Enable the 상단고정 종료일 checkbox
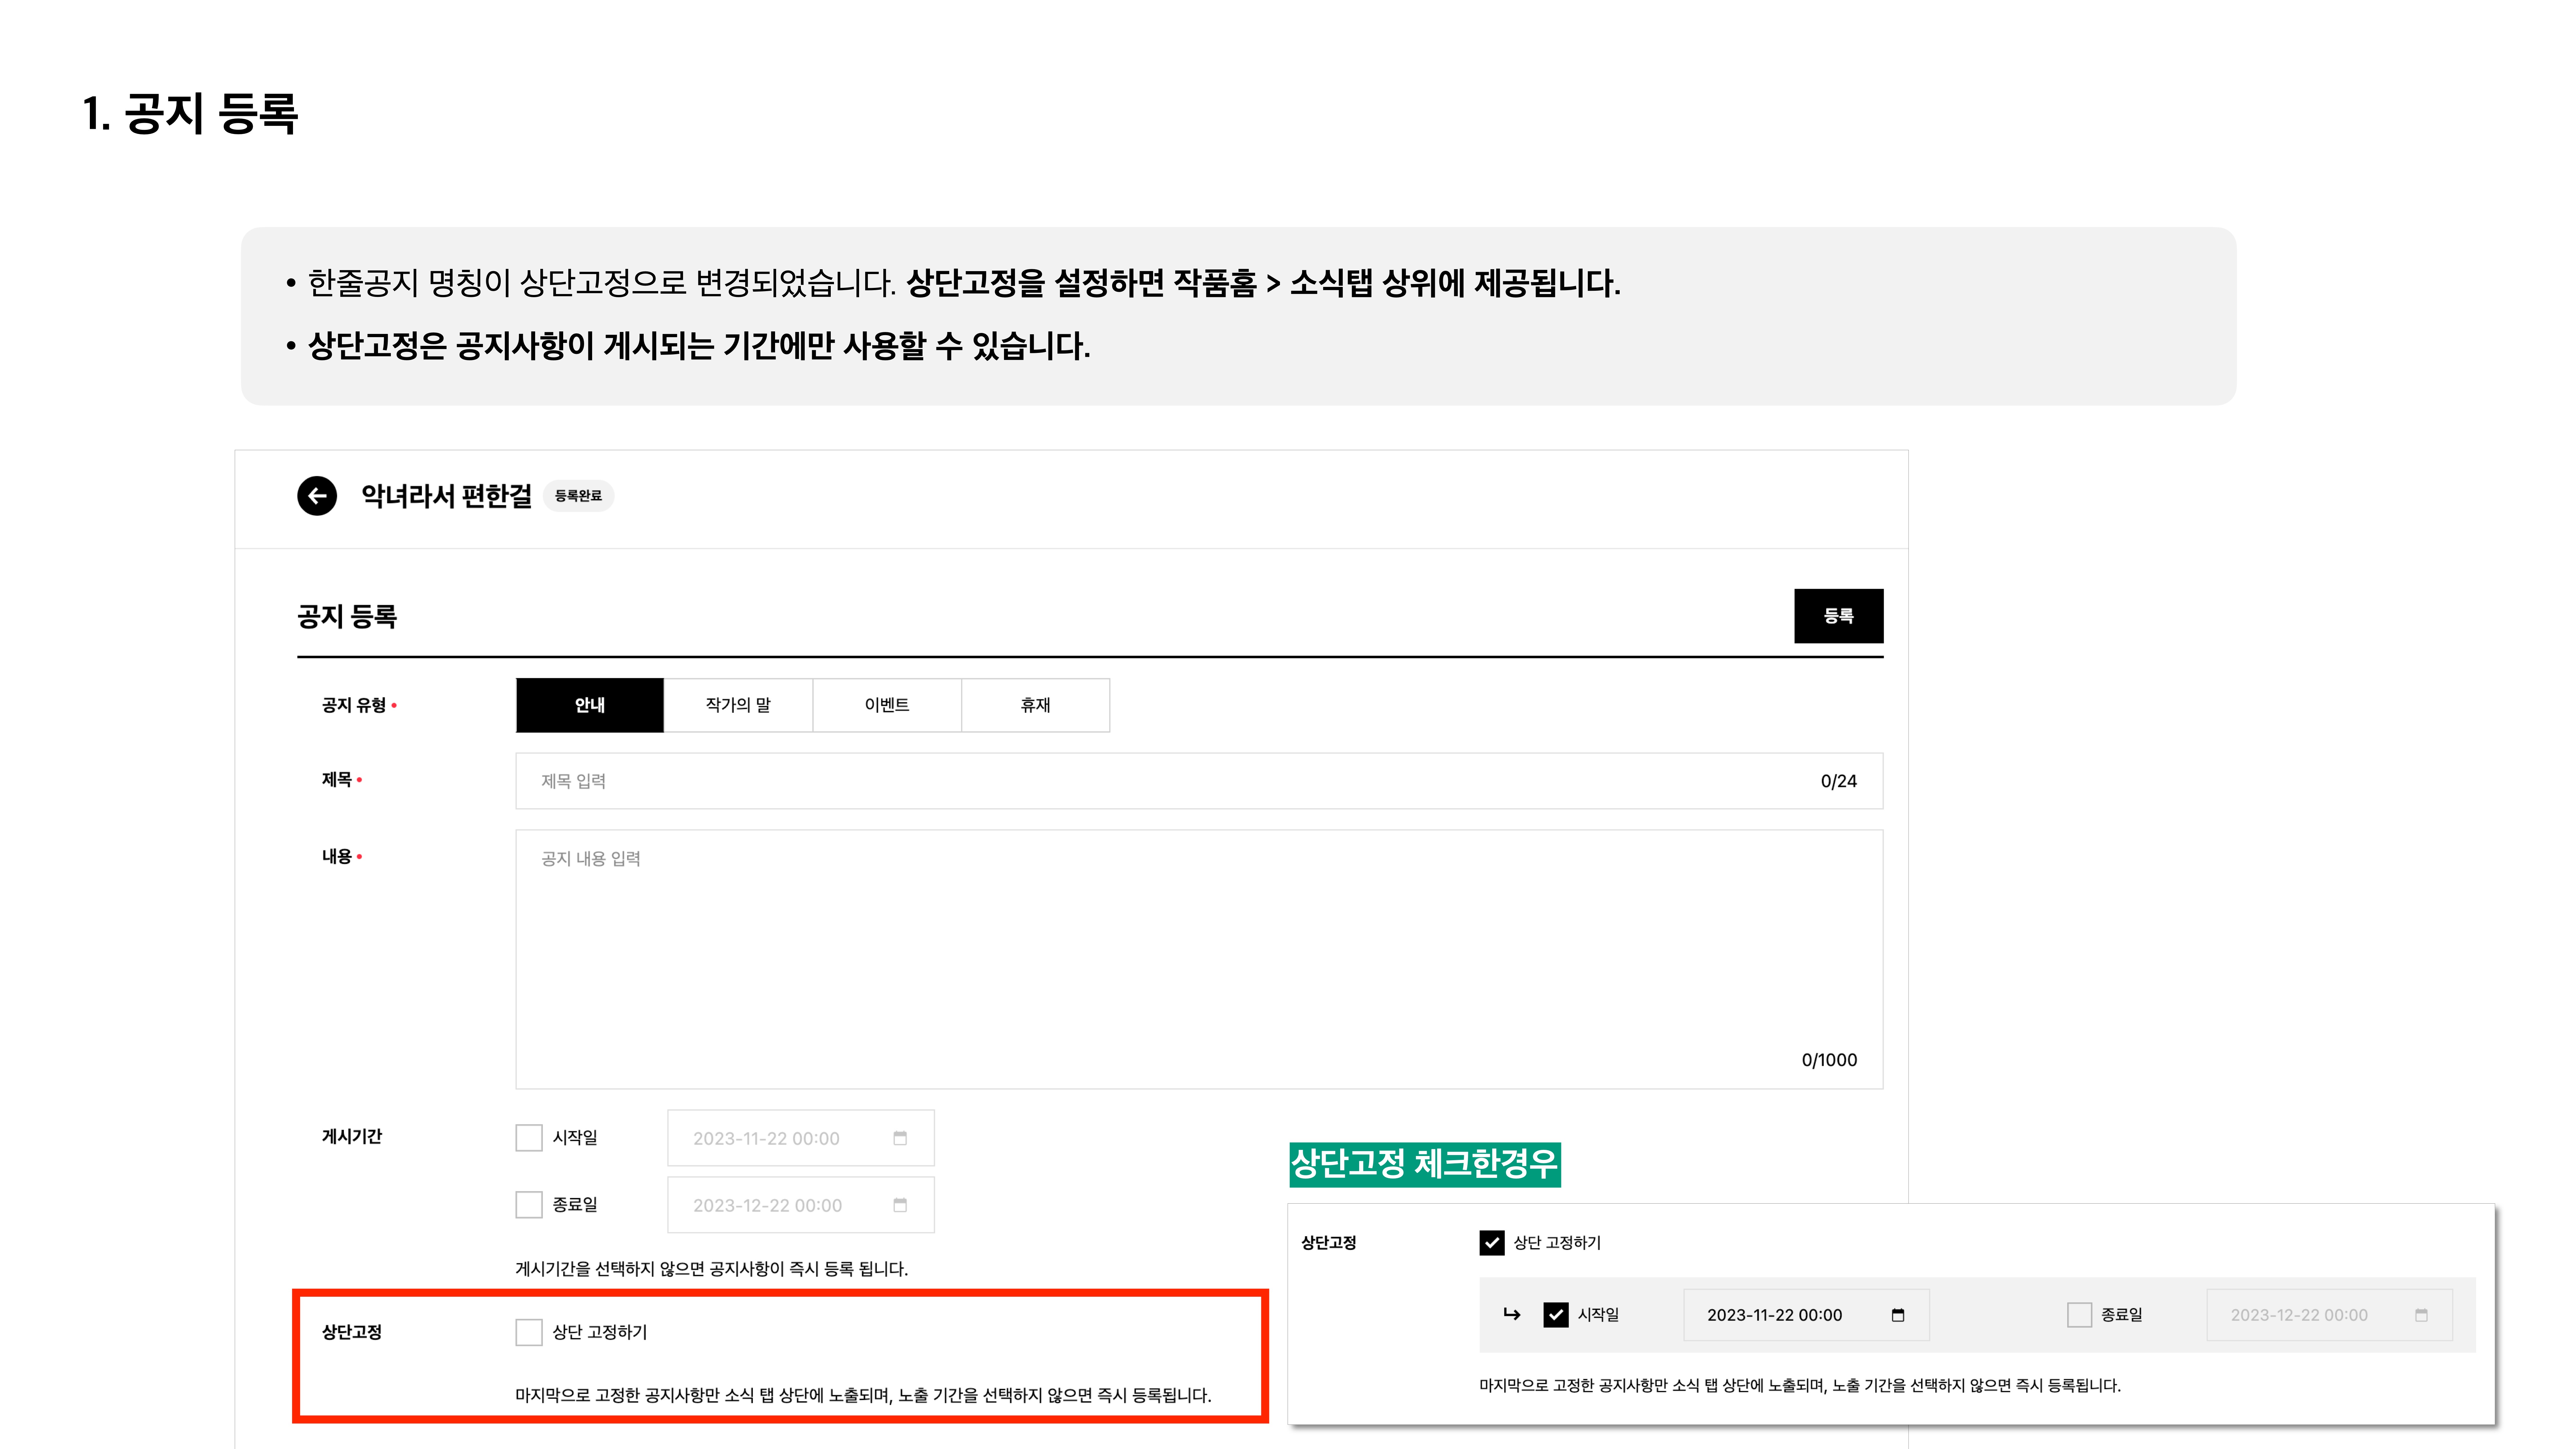2576x1449 pixels. coord(2079,1315)
